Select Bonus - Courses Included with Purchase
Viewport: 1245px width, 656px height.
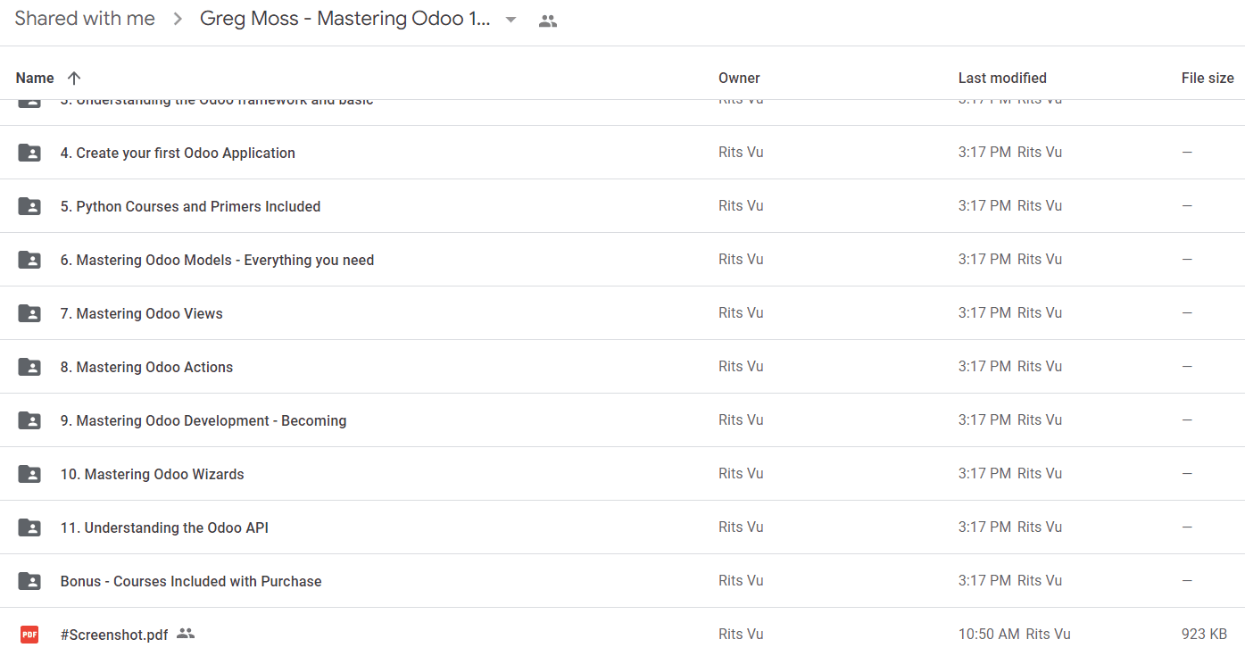pos(191,581)
